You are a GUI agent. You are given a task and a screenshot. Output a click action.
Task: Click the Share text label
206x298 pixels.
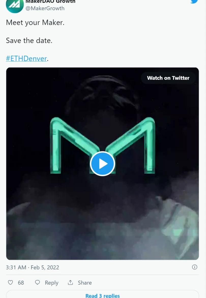coord(85,282)
